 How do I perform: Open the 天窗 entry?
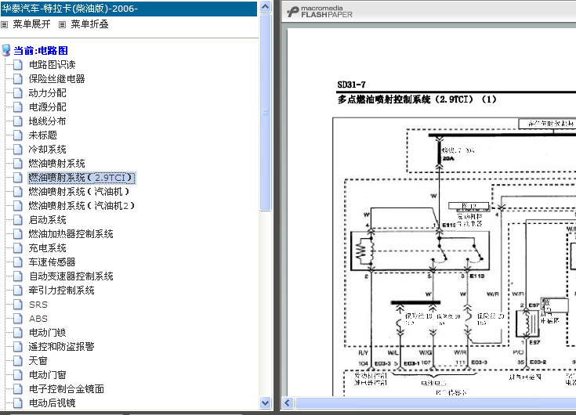38,361
